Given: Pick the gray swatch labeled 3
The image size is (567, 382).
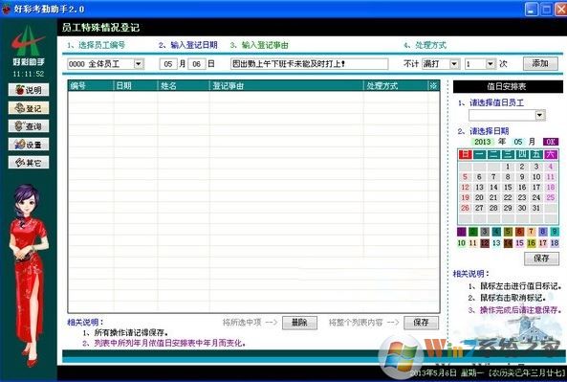Looking at the screenshot, I should (485, 232).
